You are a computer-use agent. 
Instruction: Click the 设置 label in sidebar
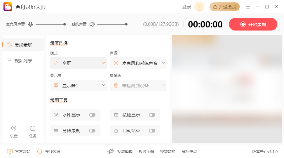click(x=14, y=136)
